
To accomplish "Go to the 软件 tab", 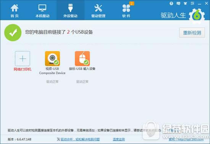I will 126,11.
